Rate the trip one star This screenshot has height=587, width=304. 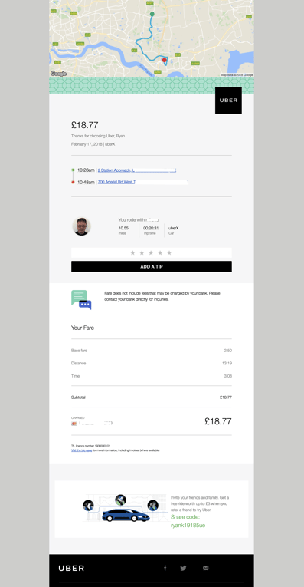coord(132,253)
